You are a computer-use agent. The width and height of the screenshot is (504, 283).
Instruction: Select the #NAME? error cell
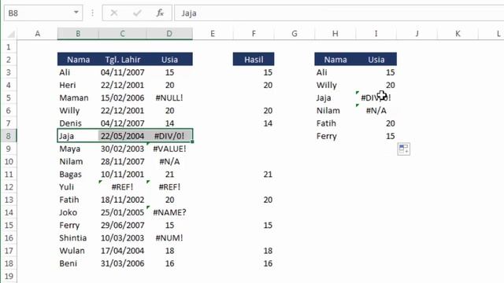coord(169,212)
